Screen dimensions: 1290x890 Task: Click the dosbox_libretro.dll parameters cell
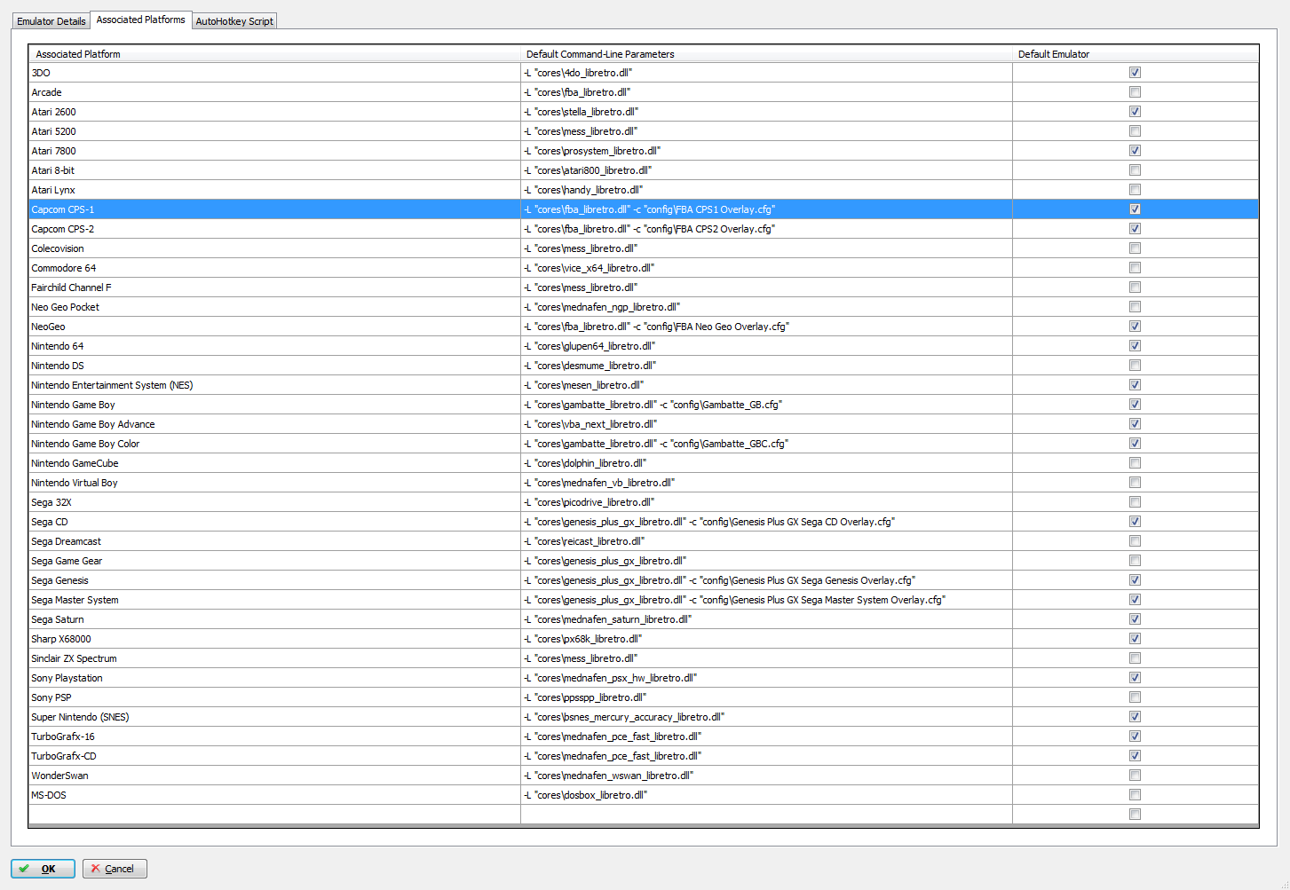(766, 795)
